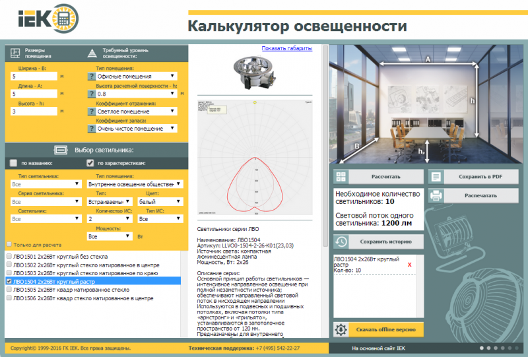
Task: Click technical support phone number text
Action: 278,348
